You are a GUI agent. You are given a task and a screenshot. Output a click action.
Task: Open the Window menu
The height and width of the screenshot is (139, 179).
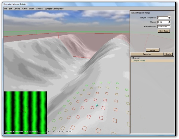pyautogui.click(x=39, y=9)
